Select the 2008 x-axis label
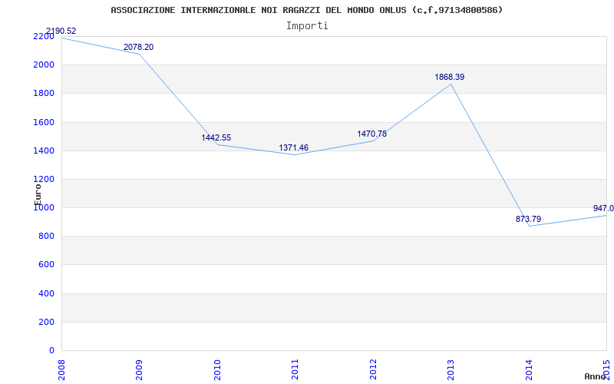 (x=62, y=369)
